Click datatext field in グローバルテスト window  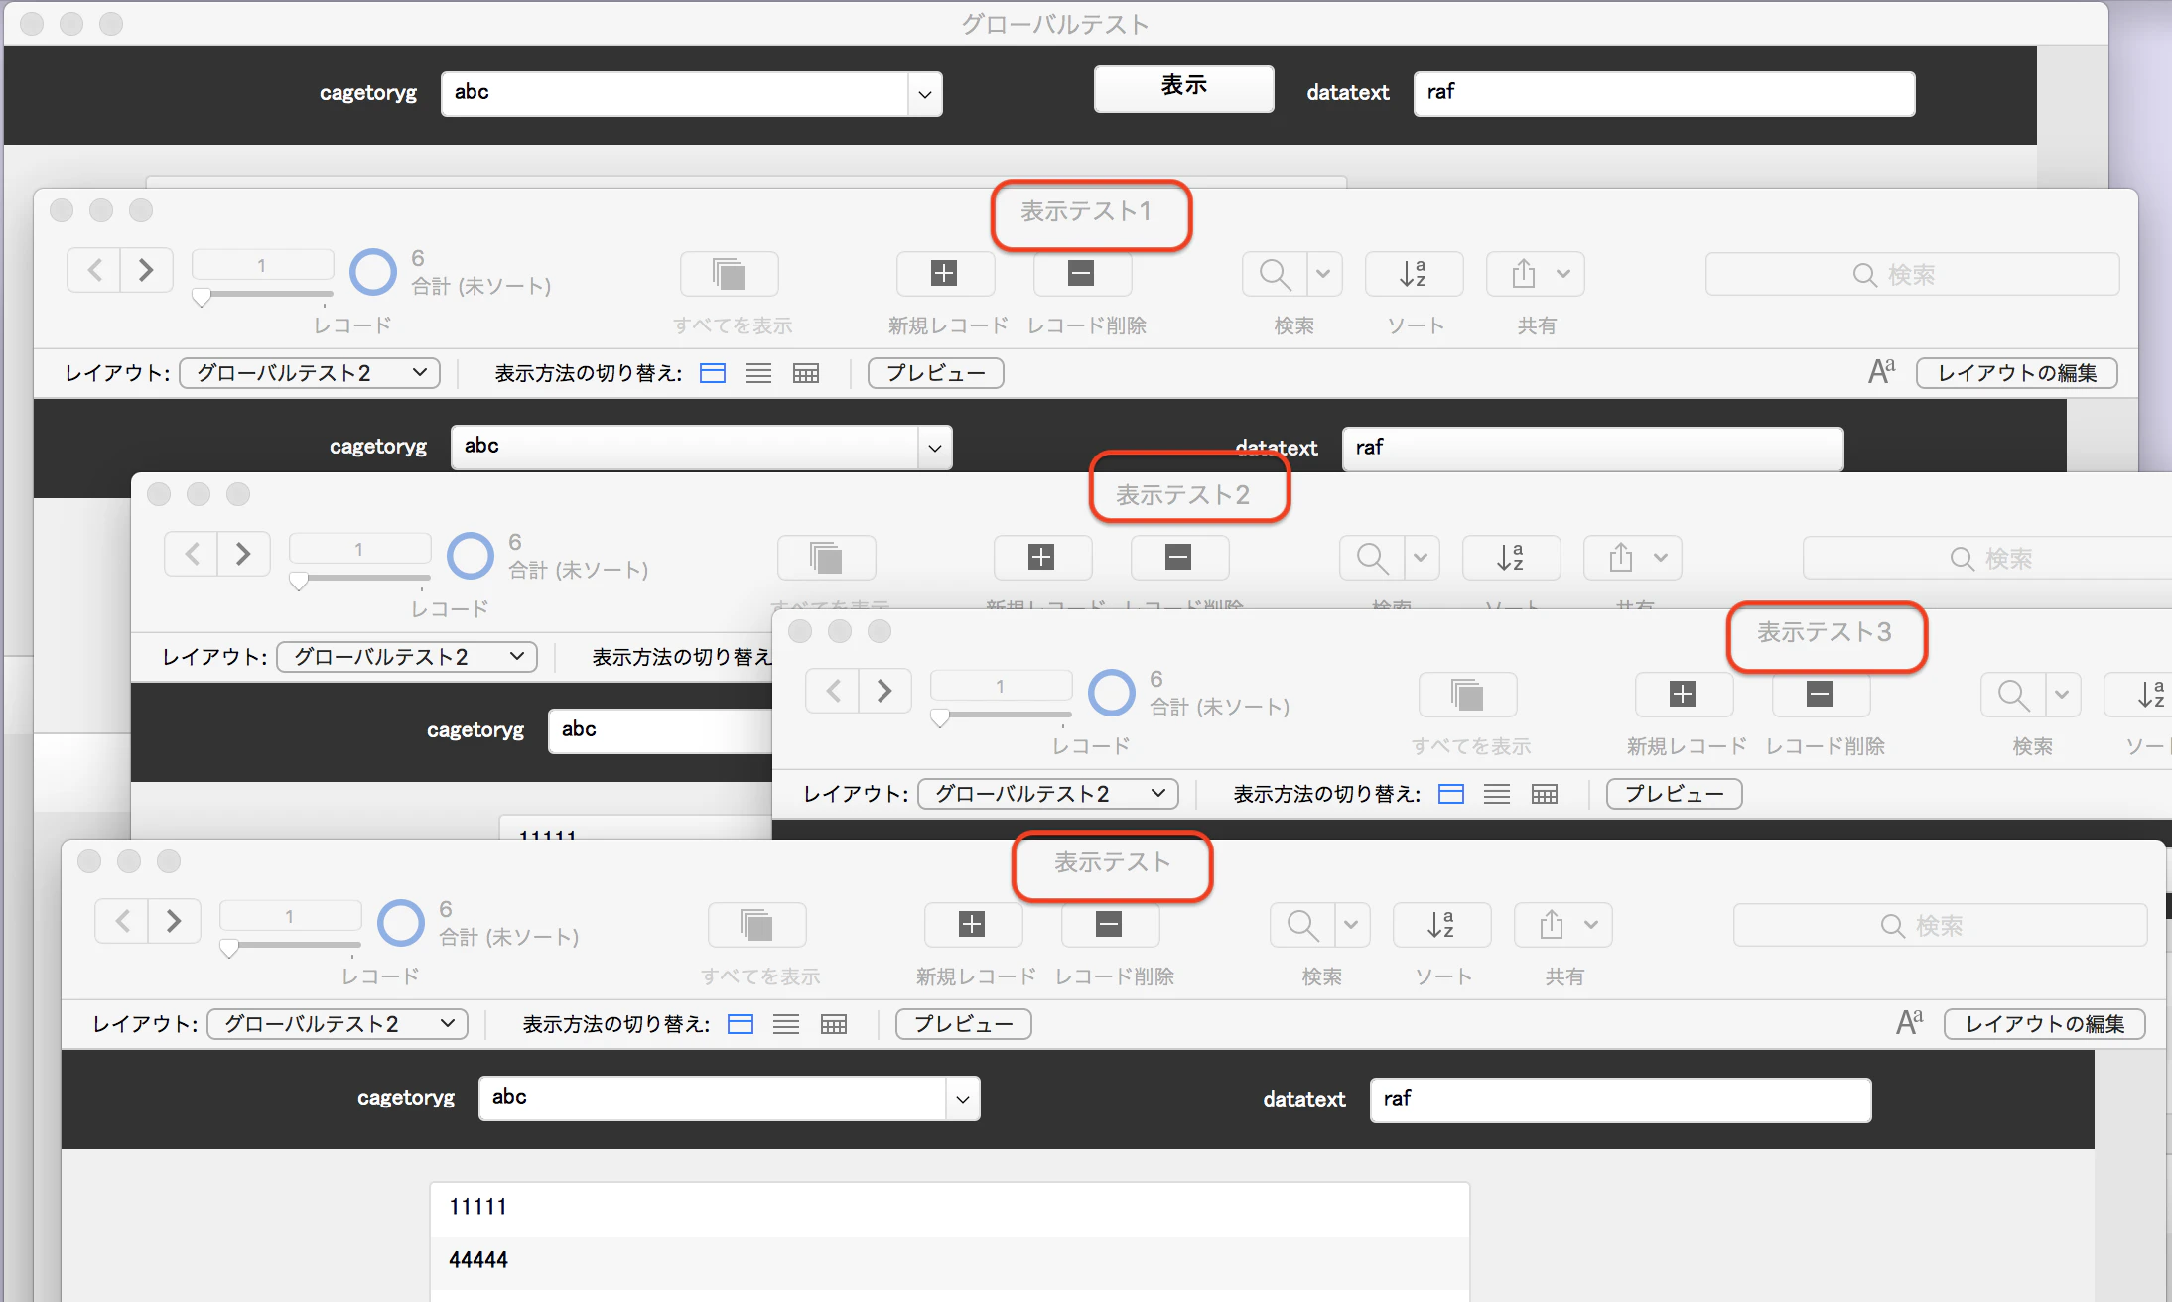click(1664, 93)
